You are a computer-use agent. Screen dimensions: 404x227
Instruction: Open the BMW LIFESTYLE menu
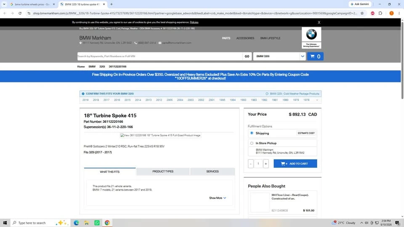click(x=270, y=38)
